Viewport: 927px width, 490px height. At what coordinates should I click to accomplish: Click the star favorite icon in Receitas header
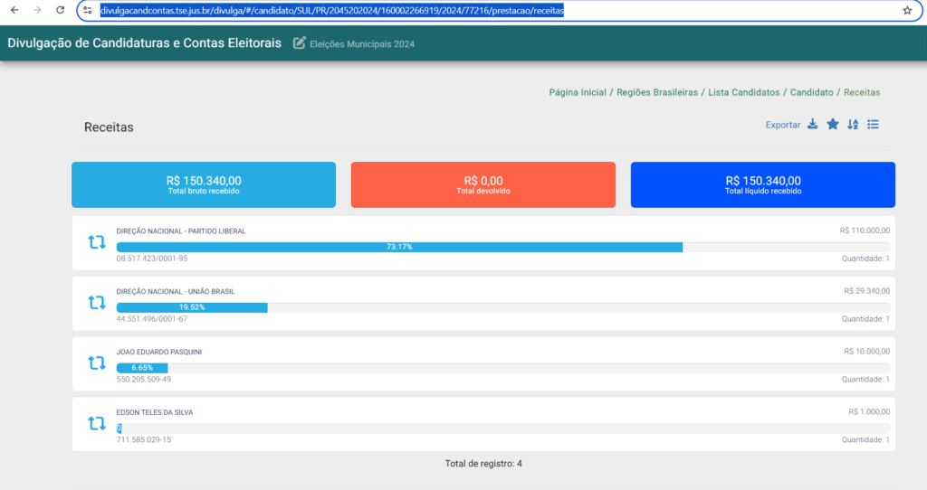coord(833,124)
